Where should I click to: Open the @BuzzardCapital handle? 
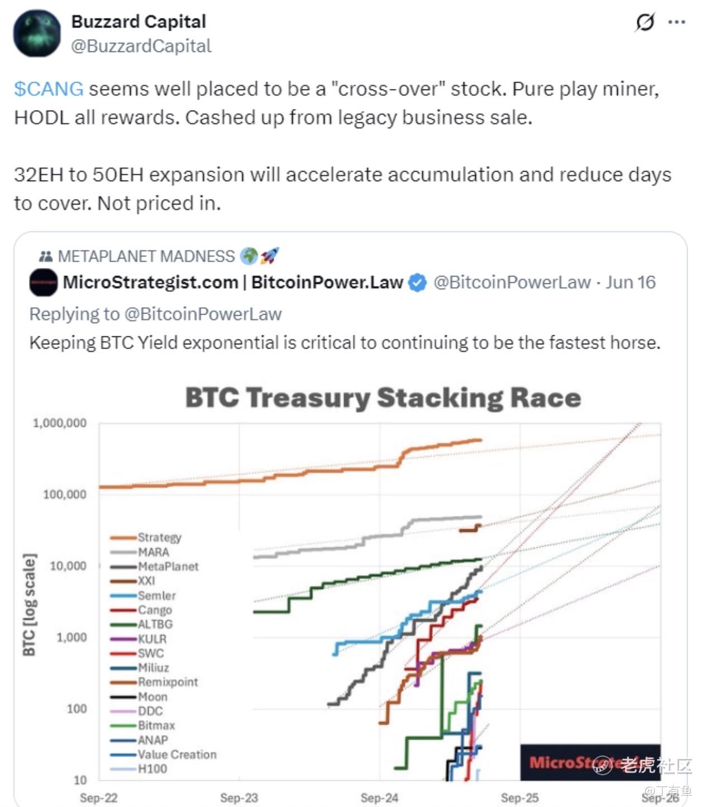(141, 46)
